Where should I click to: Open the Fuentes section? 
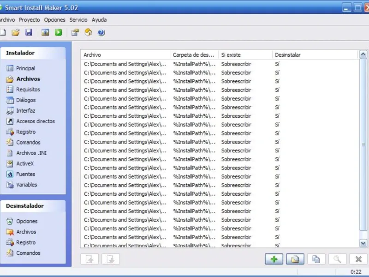click(x=21, y=174)
